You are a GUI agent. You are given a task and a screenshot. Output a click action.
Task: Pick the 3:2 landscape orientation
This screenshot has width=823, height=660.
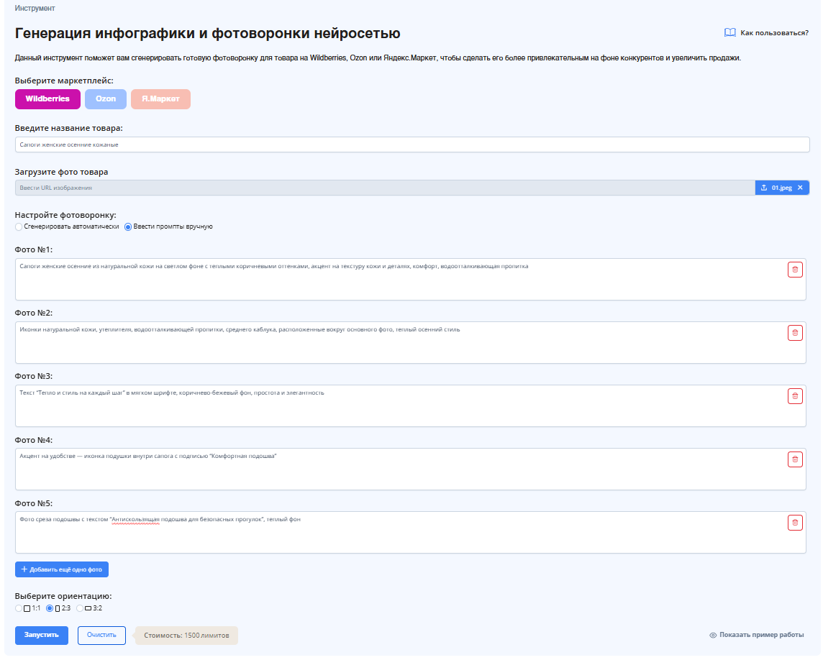(80, 608)
